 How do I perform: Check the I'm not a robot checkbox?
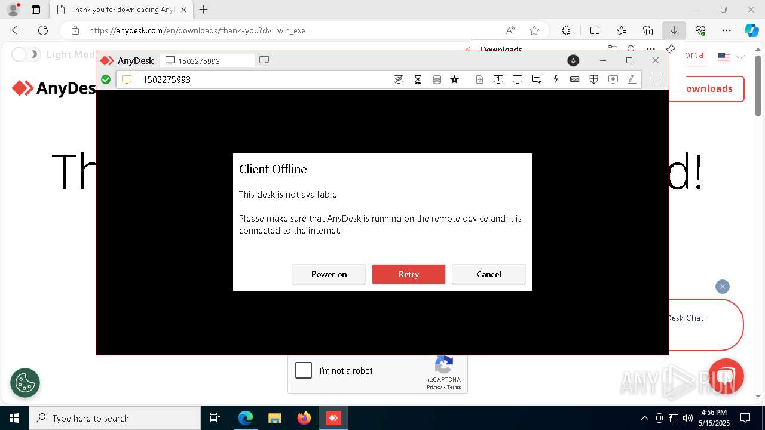[304, 370]
